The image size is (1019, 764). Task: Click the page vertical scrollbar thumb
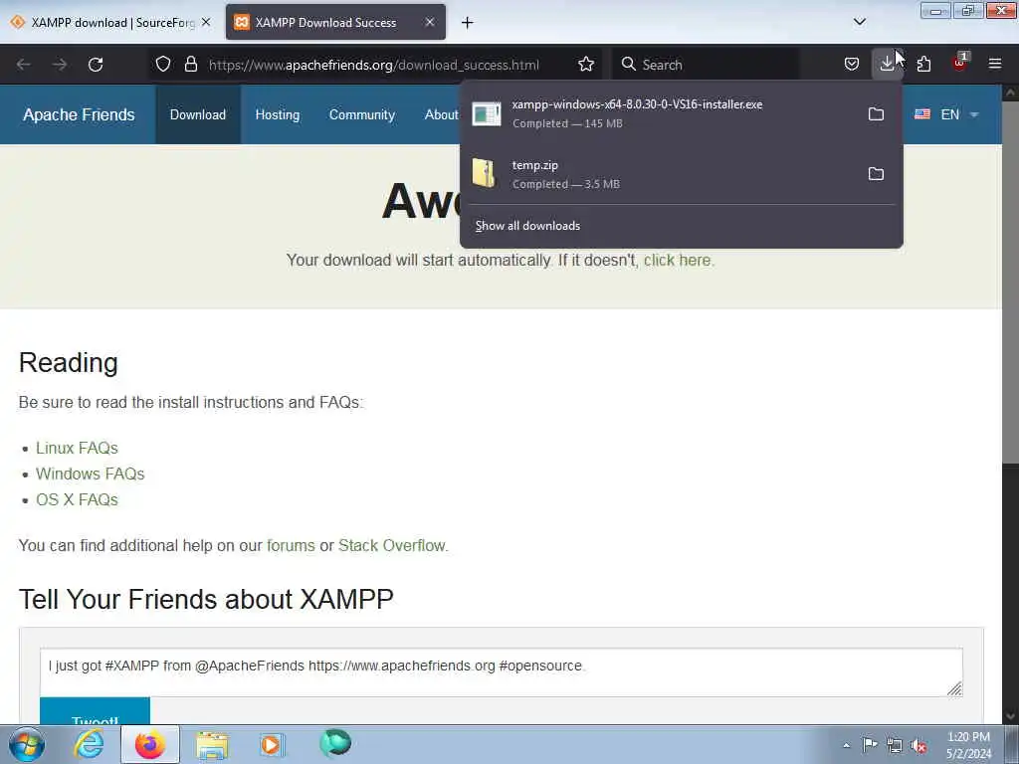click(1010, 282)
